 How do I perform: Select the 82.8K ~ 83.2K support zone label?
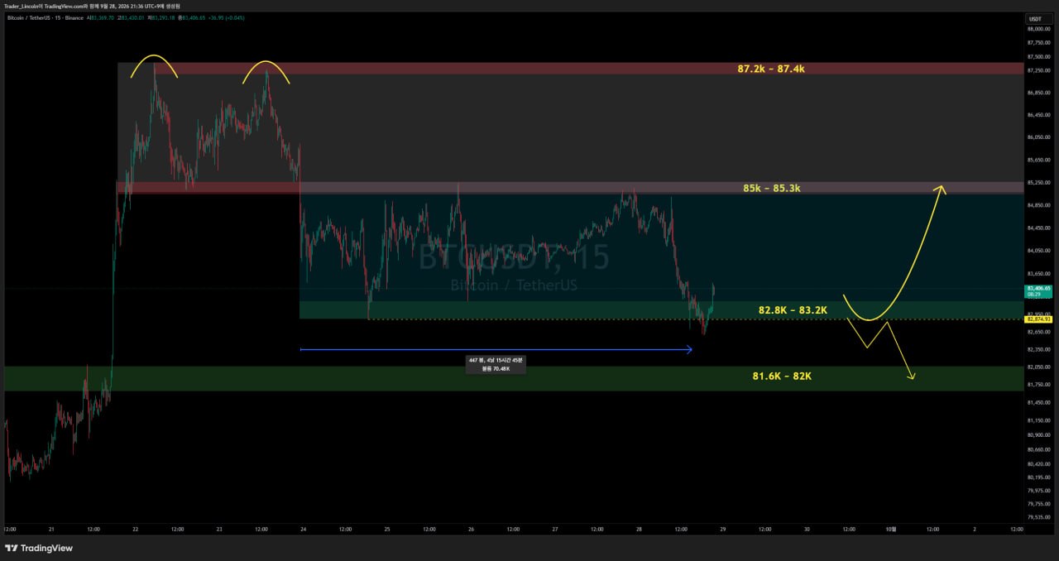click(x=793, y=310)
